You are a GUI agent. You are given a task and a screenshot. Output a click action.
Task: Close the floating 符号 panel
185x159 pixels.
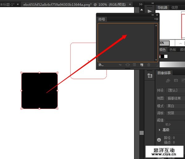pos(157,15)
